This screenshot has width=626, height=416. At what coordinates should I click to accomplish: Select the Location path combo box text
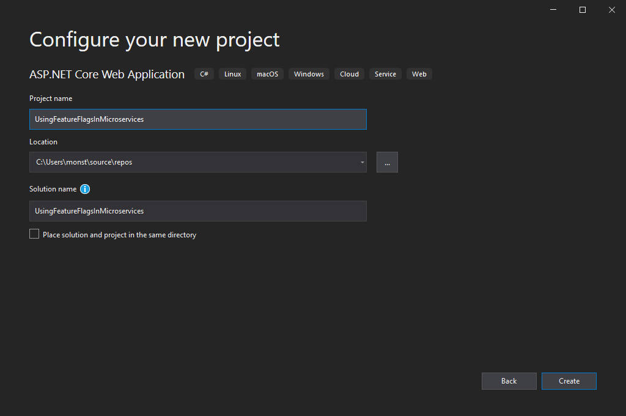pyautogui.click(x=84, y=162)
